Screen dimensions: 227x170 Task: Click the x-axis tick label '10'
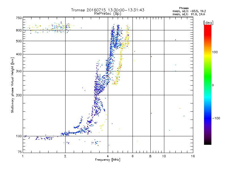click(164, 156)
